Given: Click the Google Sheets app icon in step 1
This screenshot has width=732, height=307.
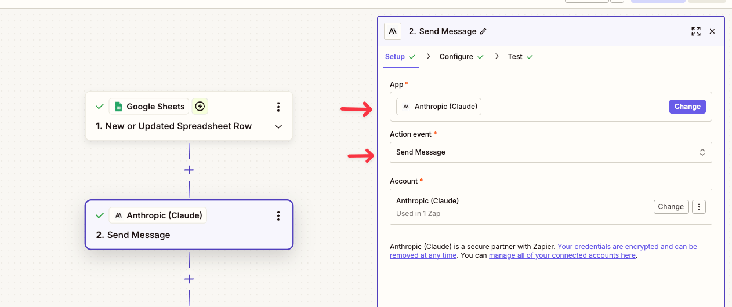Looking at the screenshot, I should tap(118, 107).
